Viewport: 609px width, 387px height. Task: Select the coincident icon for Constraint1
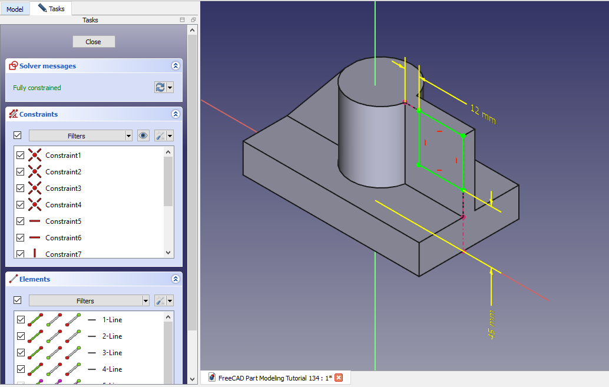coord(35,156)
